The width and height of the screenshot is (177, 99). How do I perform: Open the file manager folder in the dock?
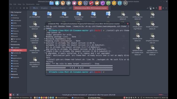click(x=51, y=3)
